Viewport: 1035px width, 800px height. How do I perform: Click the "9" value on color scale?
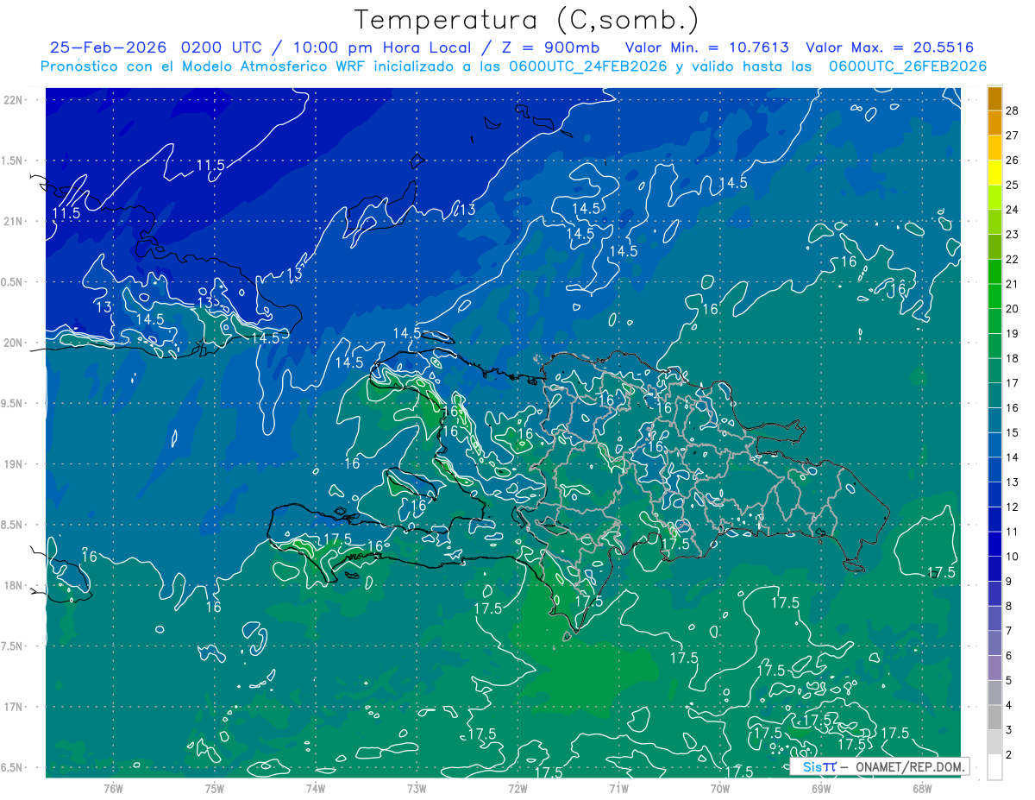point(1009,582)
